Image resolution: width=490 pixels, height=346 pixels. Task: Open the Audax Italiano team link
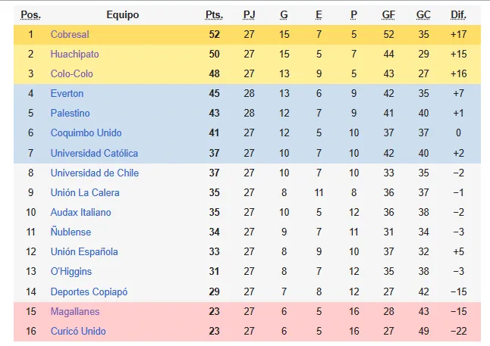pos(80,212)
